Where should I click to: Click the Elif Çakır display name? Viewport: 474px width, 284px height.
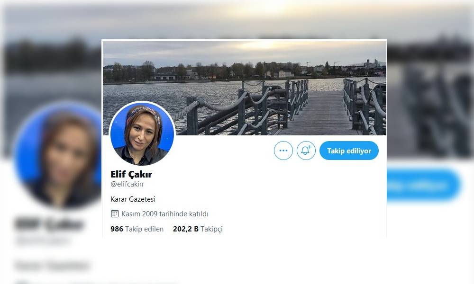pos(131,174)
